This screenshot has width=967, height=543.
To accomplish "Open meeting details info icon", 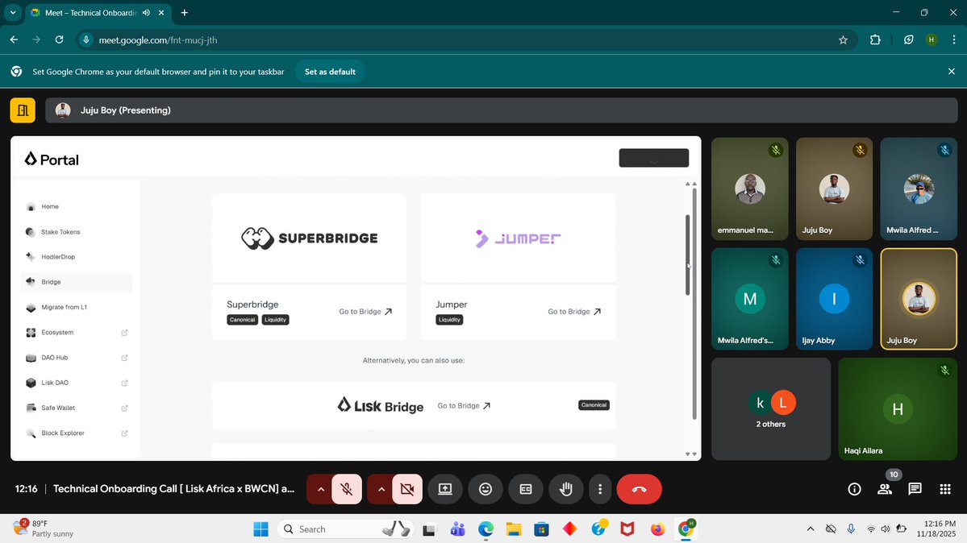I will (x=854, y=489).
